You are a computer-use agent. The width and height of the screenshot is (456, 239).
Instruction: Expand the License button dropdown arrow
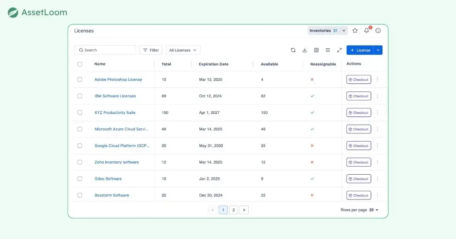(x=378, y=50)
